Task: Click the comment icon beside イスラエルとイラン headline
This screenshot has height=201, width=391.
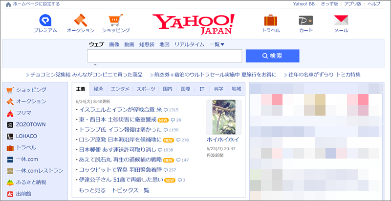Action: click(166, 110)
